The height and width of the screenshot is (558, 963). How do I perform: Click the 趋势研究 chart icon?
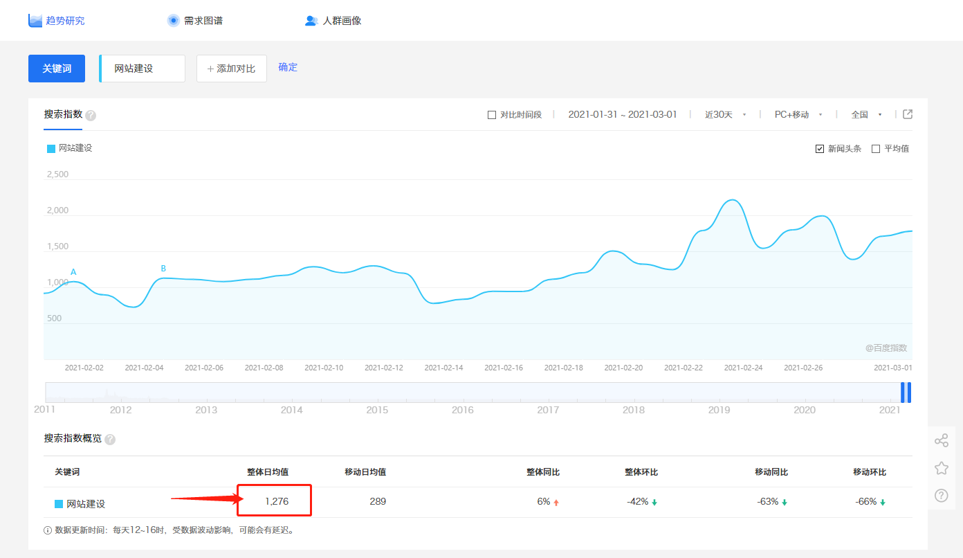pos(35,21)
